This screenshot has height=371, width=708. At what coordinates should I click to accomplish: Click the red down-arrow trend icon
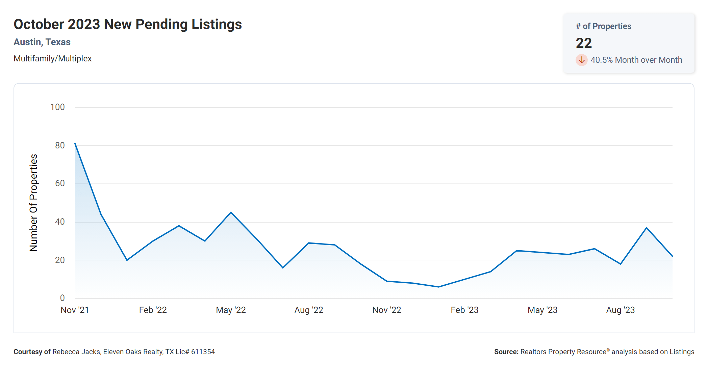click(x=581, y=60)
